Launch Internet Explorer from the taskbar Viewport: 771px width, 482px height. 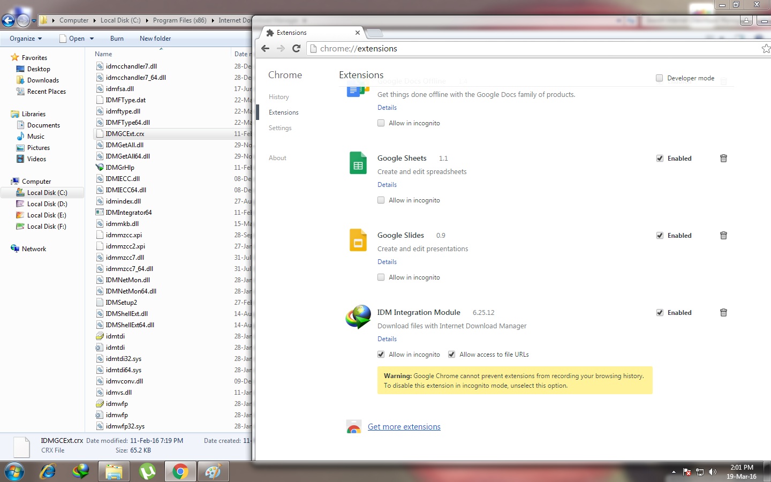[x=48, y=471]
